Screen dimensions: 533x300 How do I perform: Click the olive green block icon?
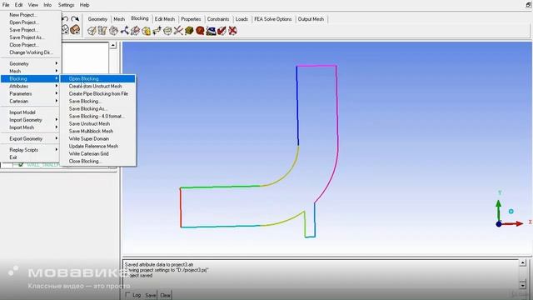[x=189, y=31]
